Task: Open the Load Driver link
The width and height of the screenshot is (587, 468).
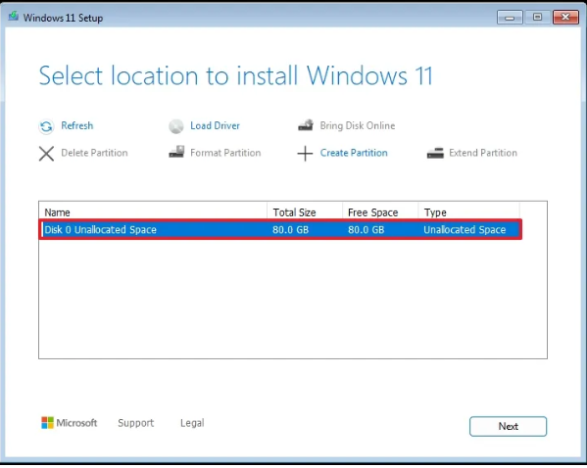Action: (215, 125)
